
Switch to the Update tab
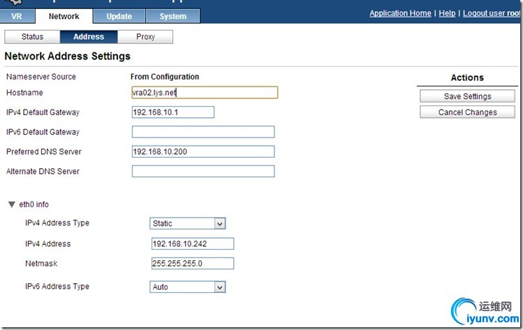[119, 16]
